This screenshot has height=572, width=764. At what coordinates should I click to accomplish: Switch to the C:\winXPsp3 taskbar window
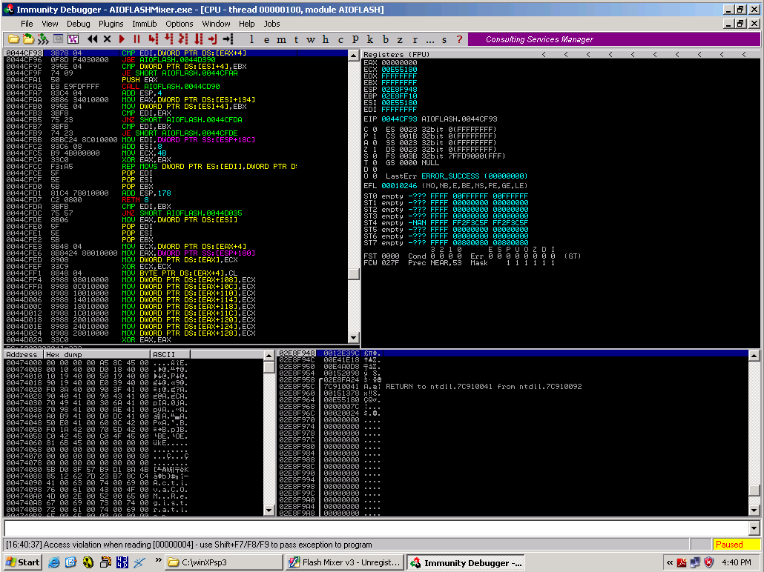pos(223,562)
